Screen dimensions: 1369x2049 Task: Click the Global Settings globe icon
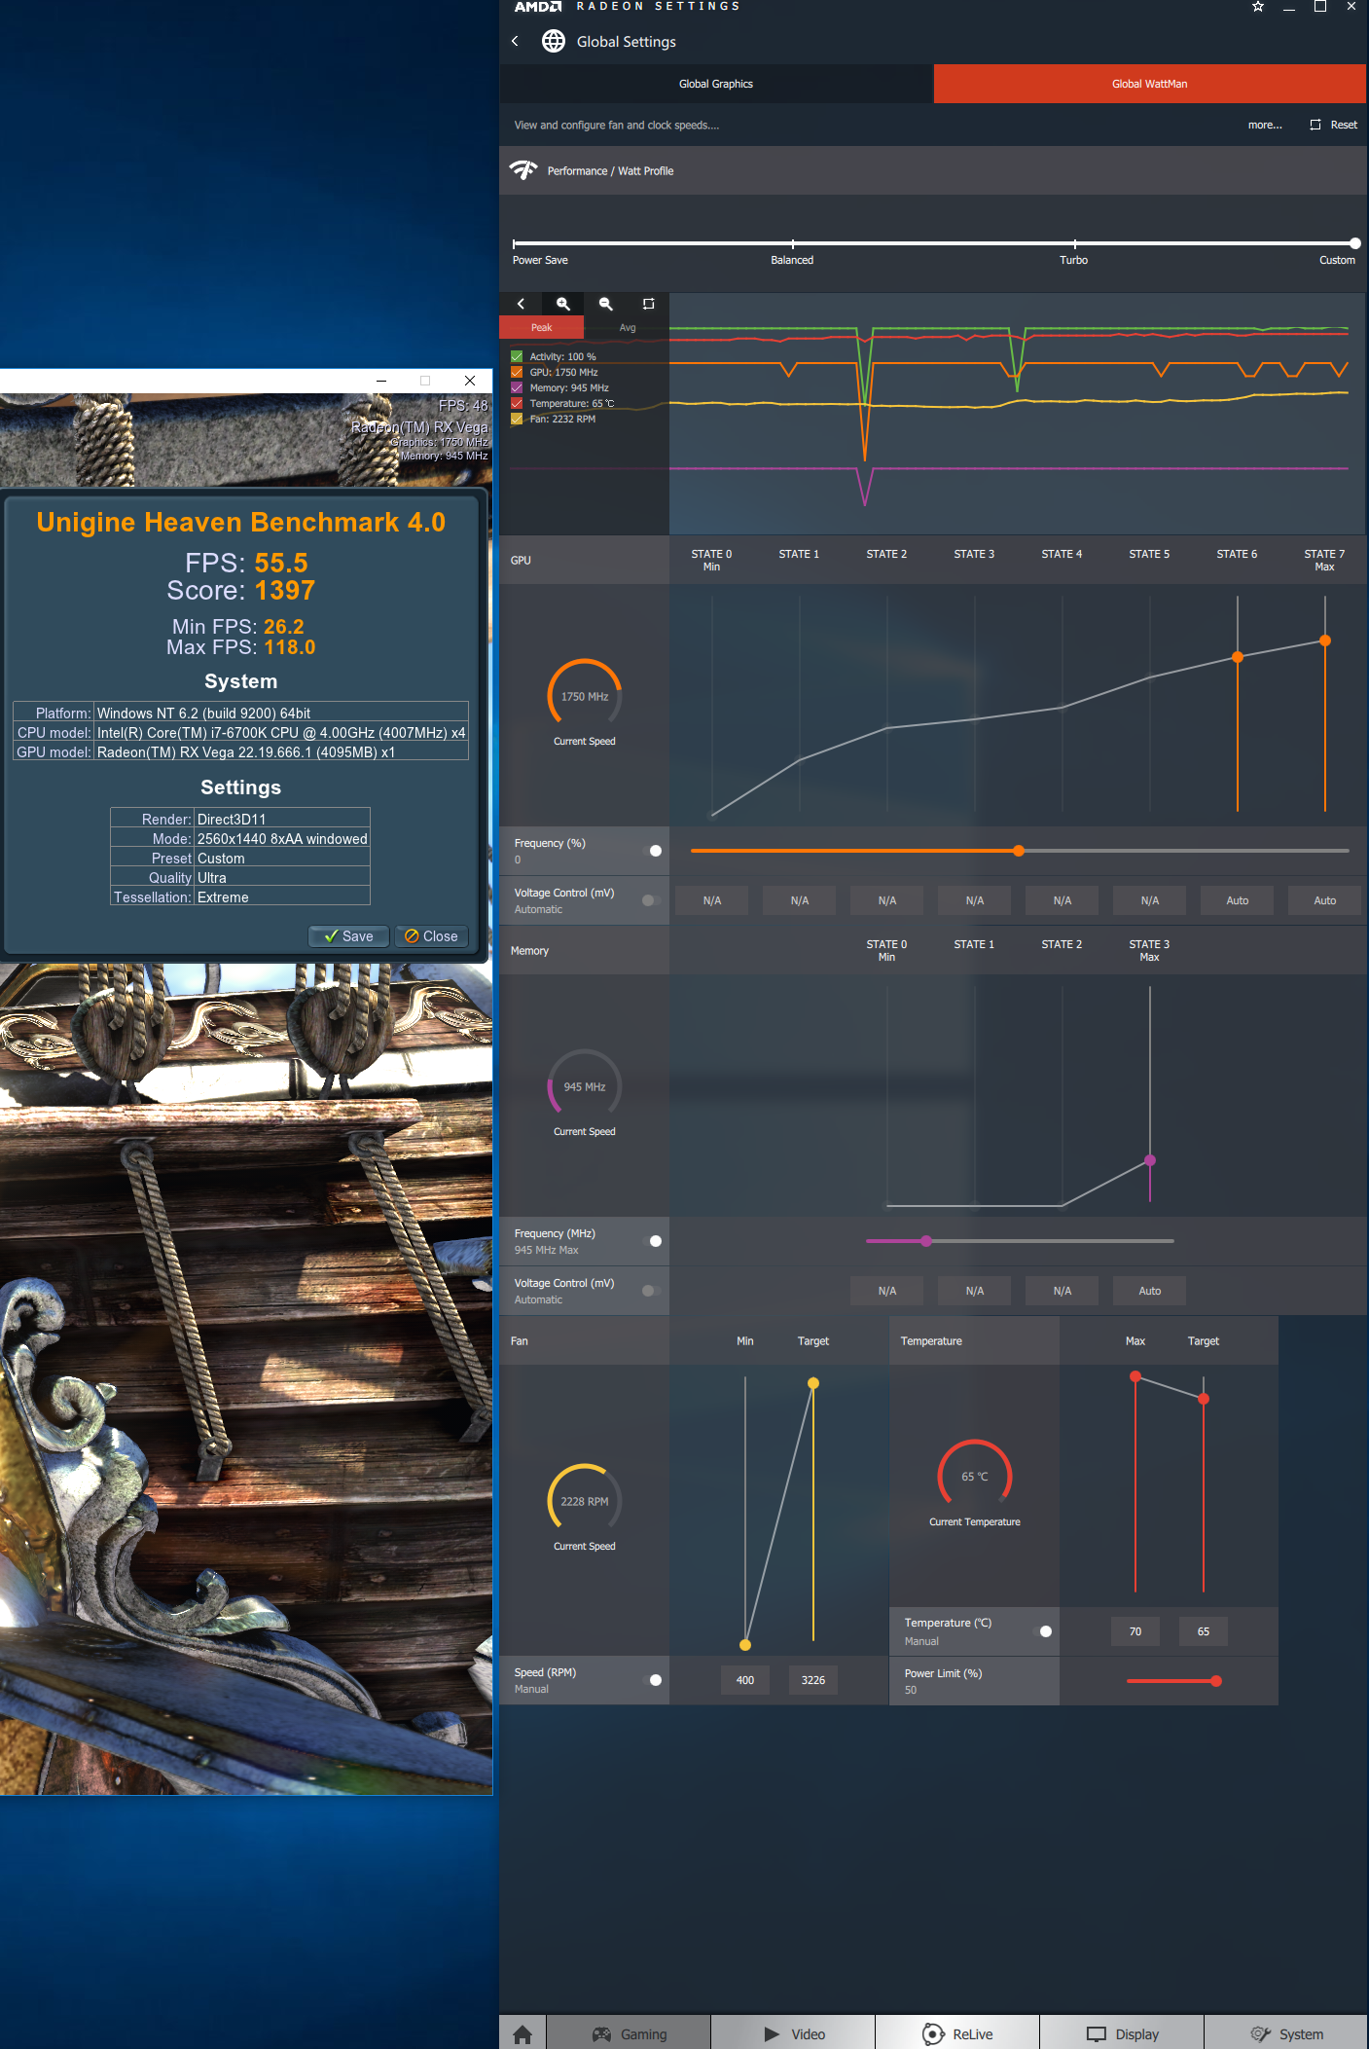[x=554, y=41]
